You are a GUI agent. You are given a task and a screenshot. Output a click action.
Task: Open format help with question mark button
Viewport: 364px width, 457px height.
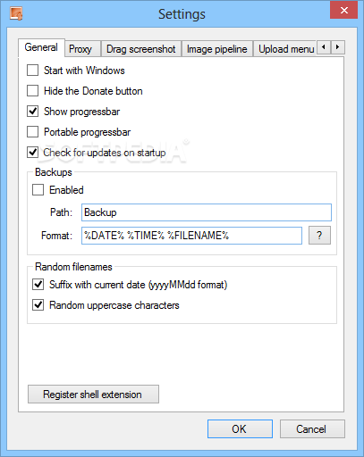(319, 236)
